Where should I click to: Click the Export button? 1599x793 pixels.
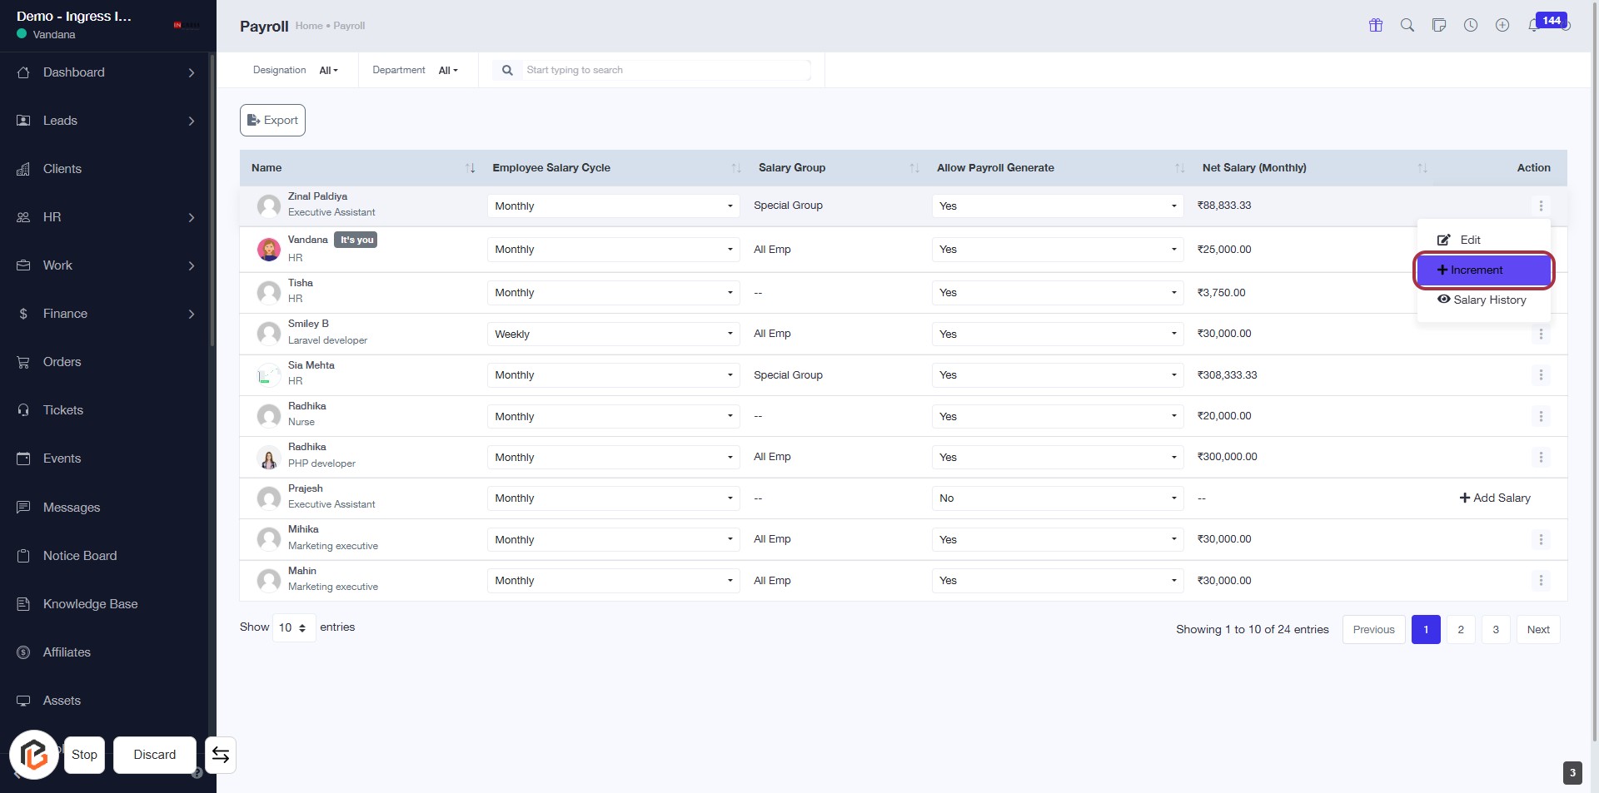pos(272,121)
